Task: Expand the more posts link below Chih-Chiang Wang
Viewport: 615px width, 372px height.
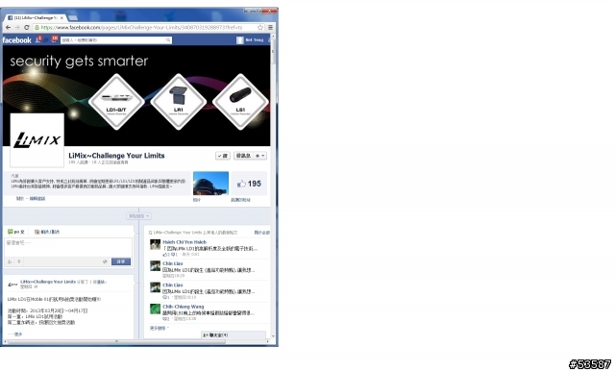Action: (160, 328)
